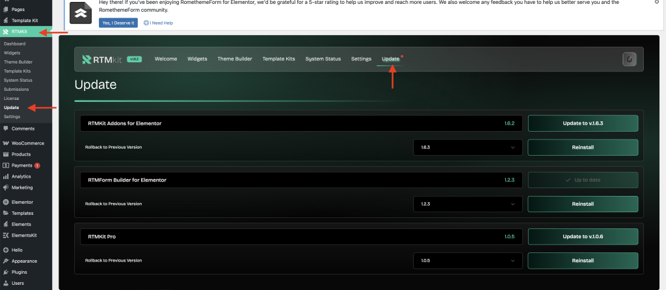Image resolution: width=666 pixels, height=290 pixels.
Task: Click the ElementsKit sidebar icon
Action: tap(5, 236)
